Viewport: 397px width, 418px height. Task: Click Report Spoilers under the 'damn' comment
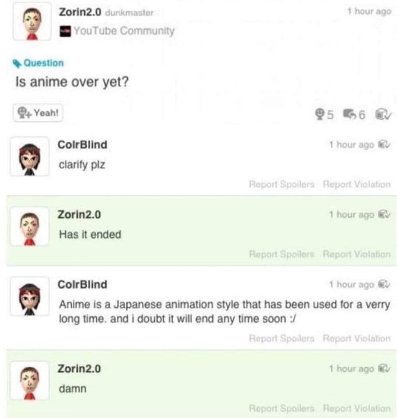(281, 408)
